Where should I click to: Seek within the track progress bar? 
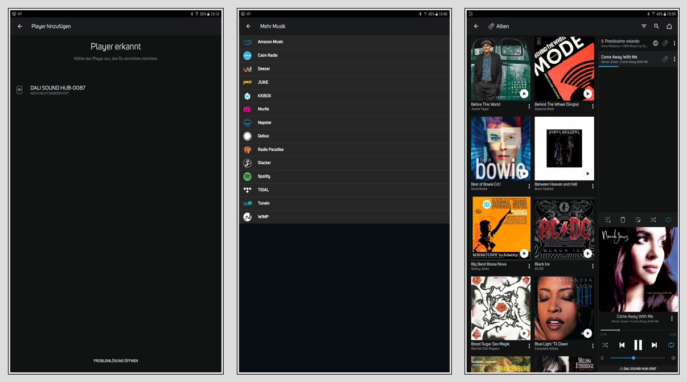pyautogui.click(x=638, y=330)
